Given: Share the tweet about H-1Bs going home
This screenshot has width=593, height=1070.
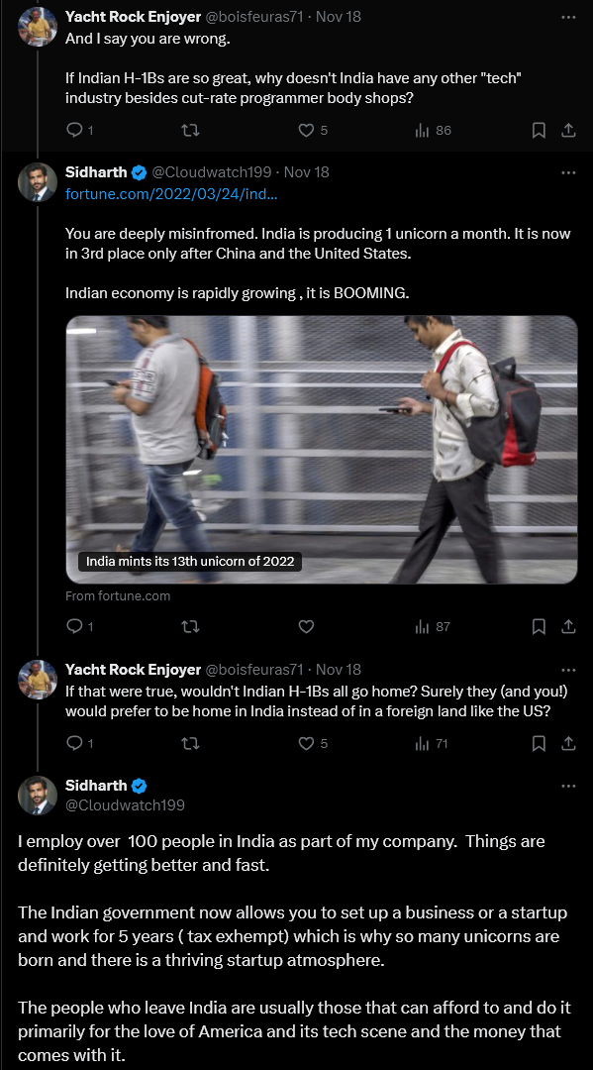Looking at the screenshot, I should pos(568,743).
